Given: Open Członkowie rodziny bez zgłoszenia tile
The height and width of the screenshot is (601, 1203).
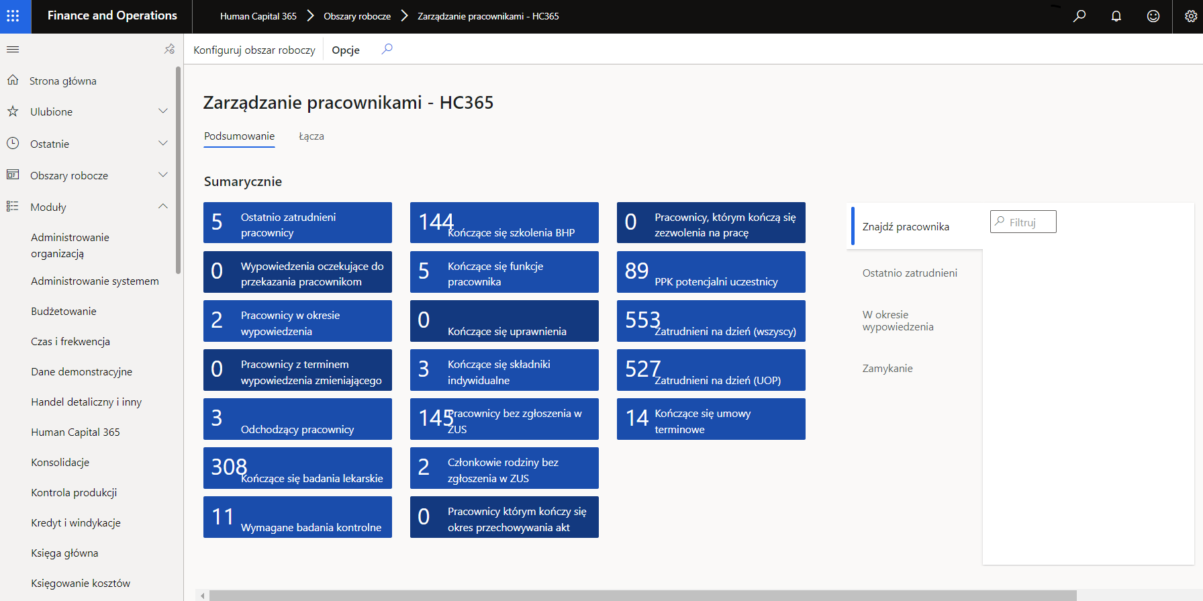Looking at the screenshot, I should (x=504, y=468).
